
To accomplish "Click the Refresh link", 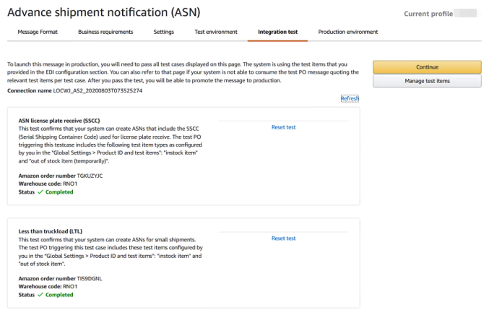I will (x=350, y=98).
